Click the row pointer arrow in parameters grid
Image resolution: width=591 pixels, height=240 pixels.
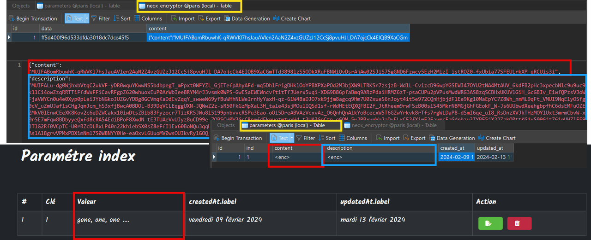click(214, 157)
